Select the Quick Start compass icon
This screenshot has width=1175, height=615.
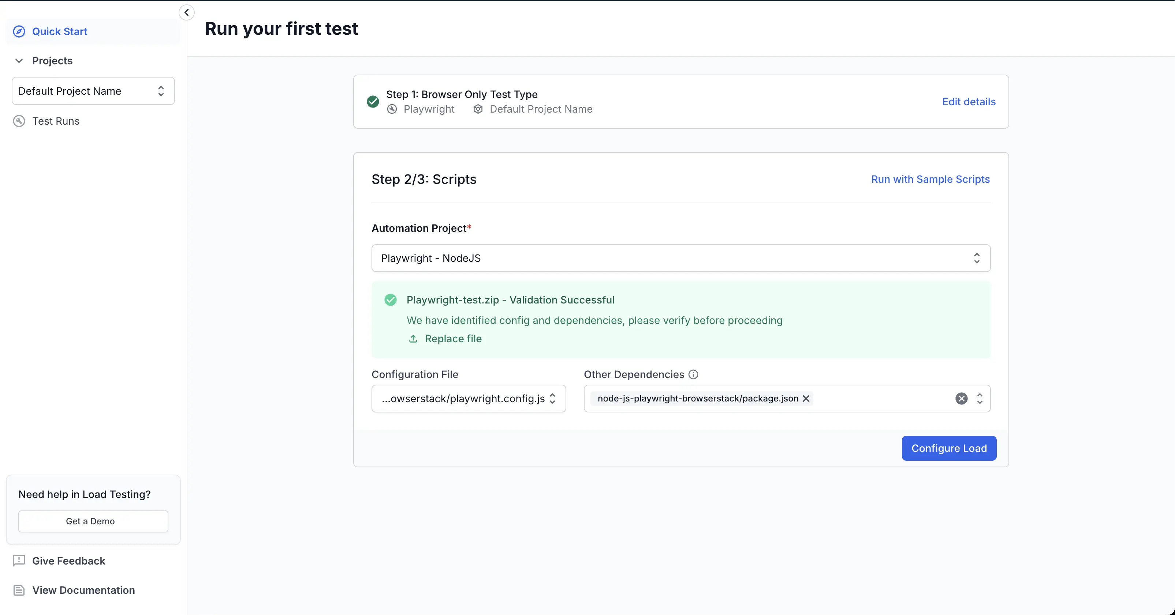19,31
